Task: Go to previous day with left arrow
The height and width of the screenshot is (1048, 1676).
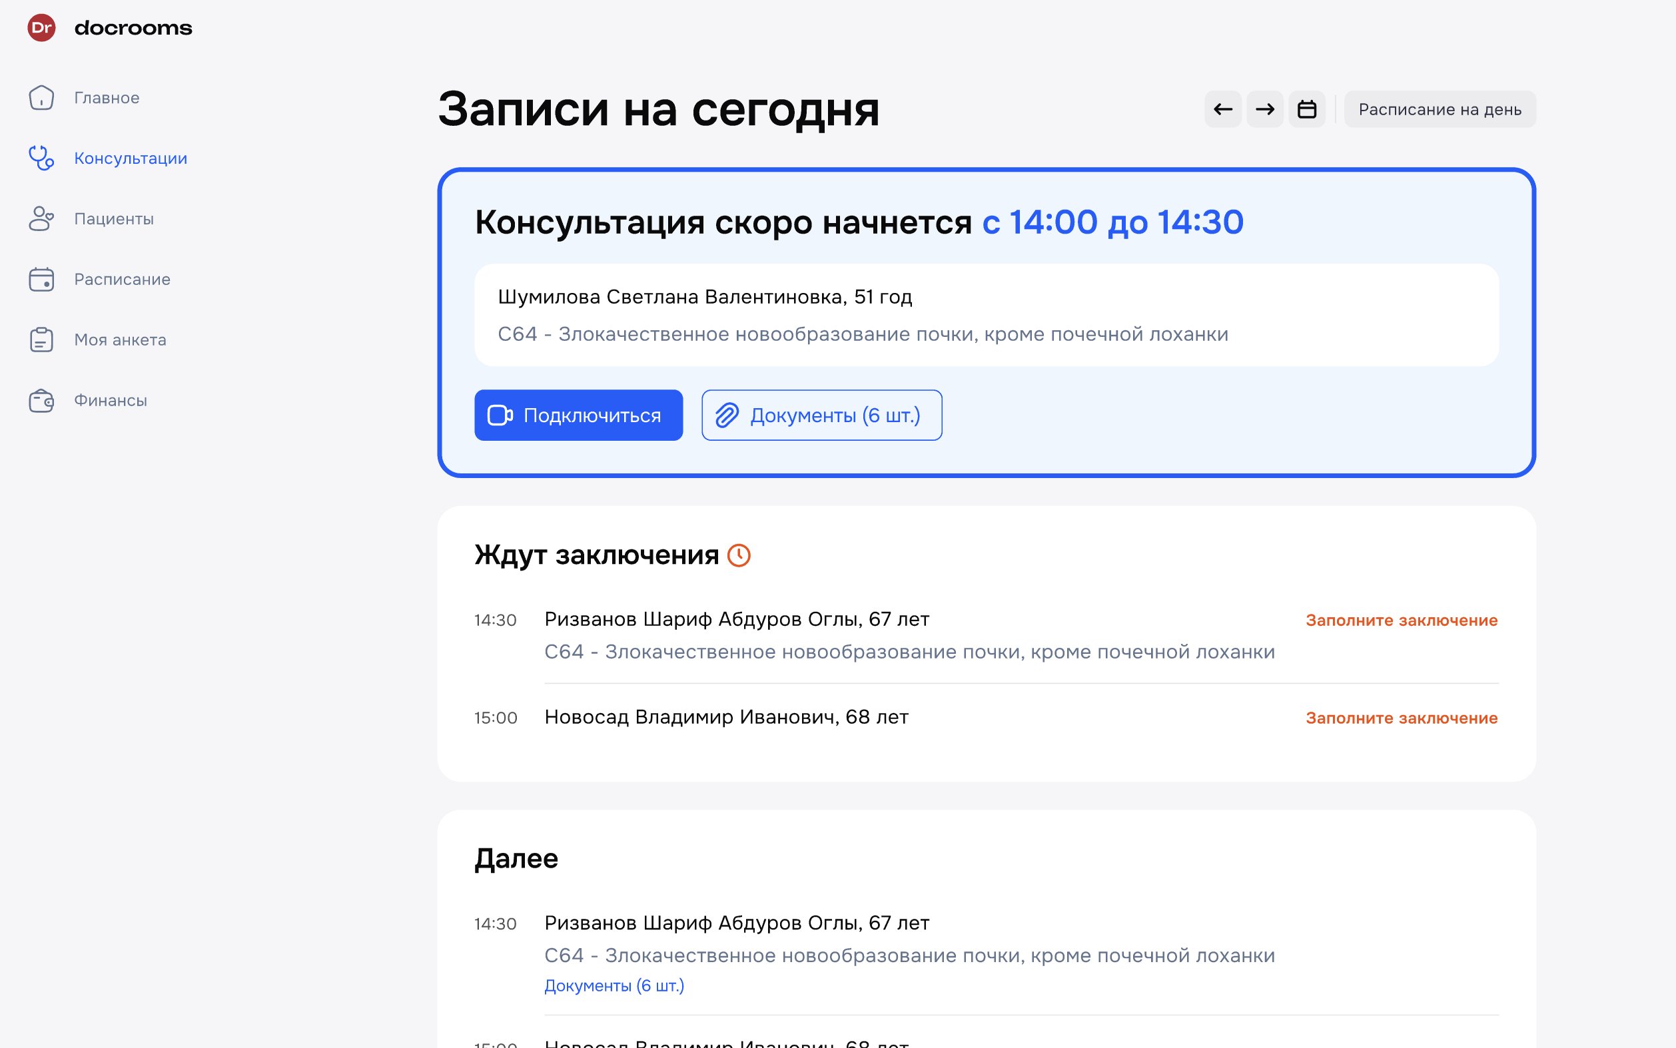Action: tap(1223, 109)
